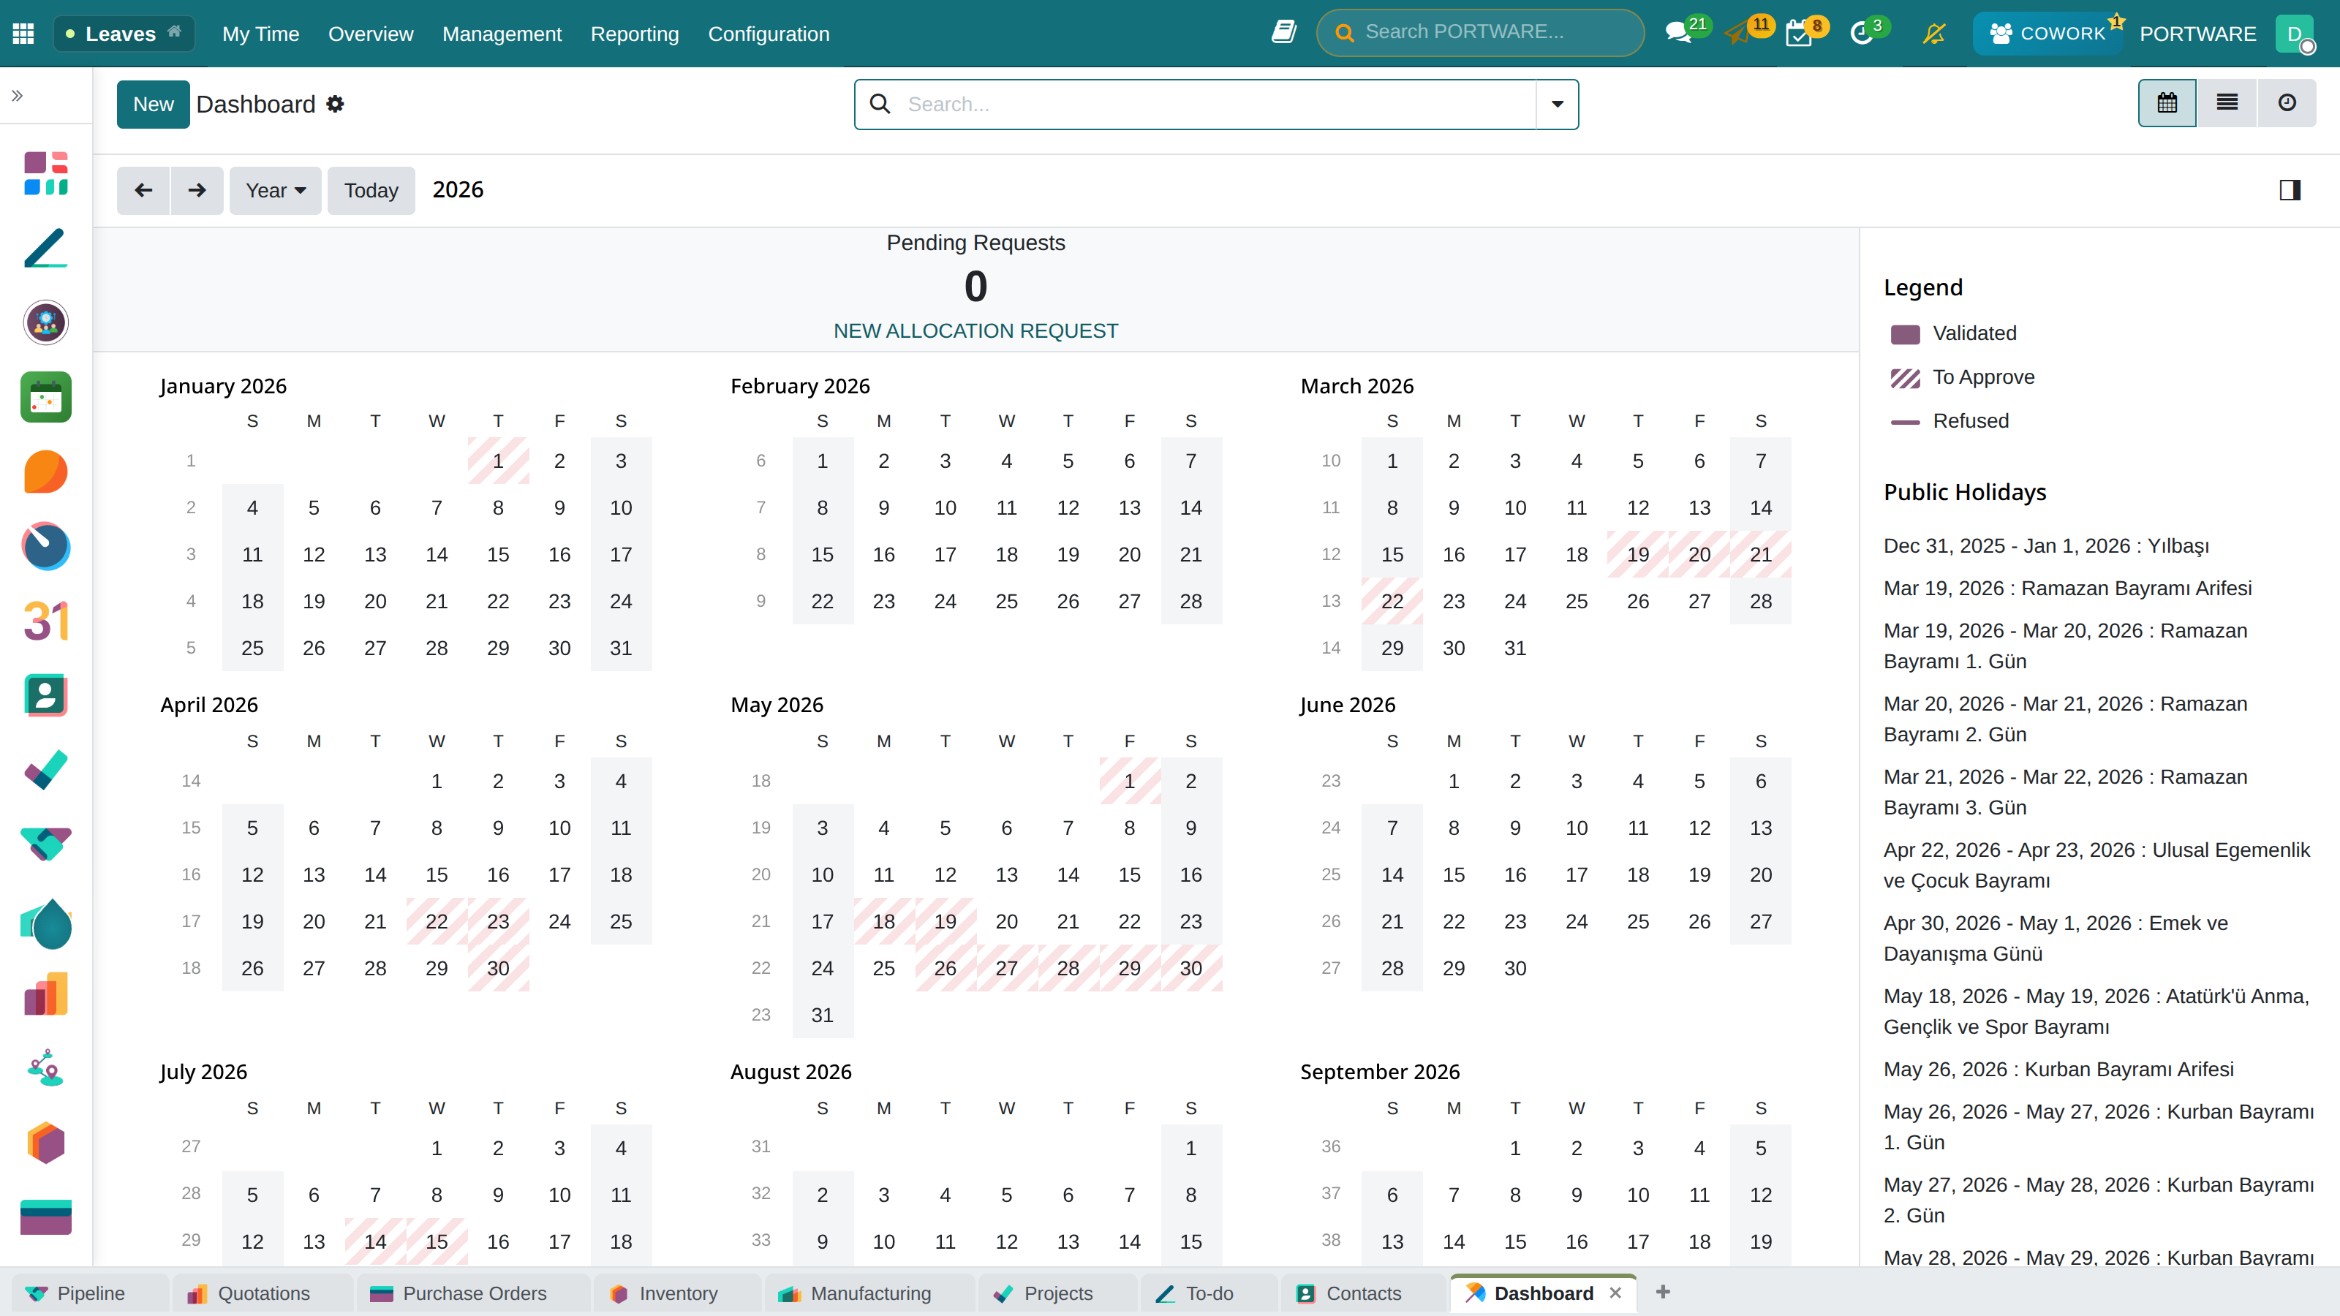The height and width of the screenshot is (1316, 2340).
Task: Open the hexagon Inventory app in sidebar
Action: click(46, 1143)
